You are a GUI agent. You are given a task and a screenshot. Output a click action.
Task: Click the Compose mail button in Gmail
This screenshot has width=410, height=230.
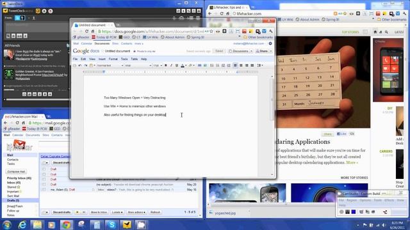16,172
